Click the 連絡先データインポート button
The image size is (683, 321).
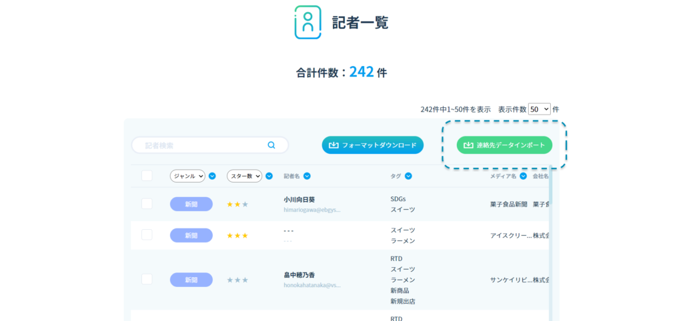click(x=504, y=145)
